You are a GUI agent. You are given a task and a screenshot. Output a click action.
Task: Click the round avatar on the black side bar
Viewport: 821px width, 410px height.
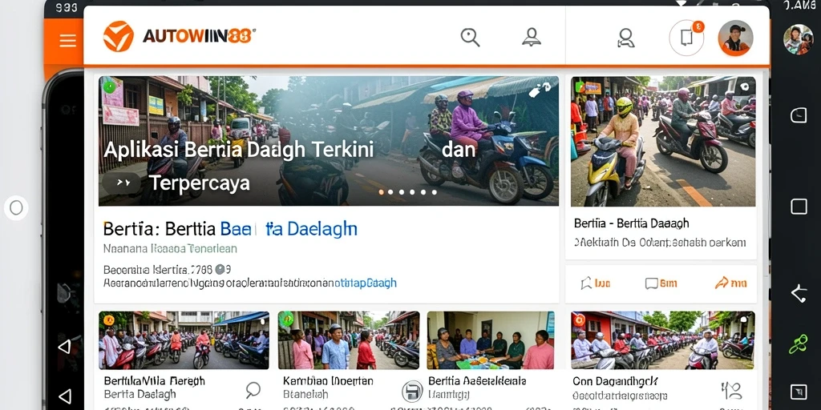798,39
